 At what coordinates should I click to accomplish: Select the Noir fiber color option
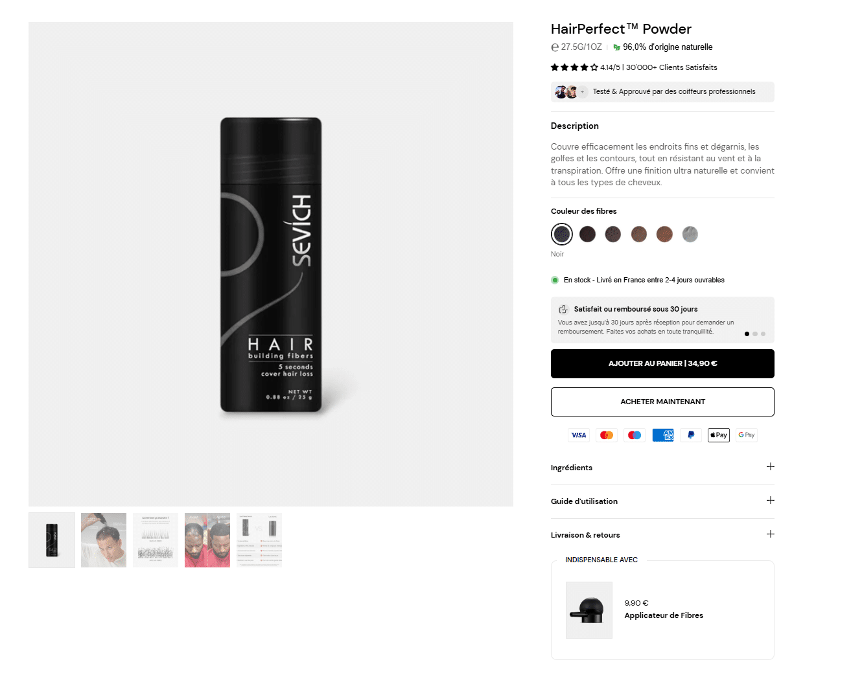(x=562, y=234)
